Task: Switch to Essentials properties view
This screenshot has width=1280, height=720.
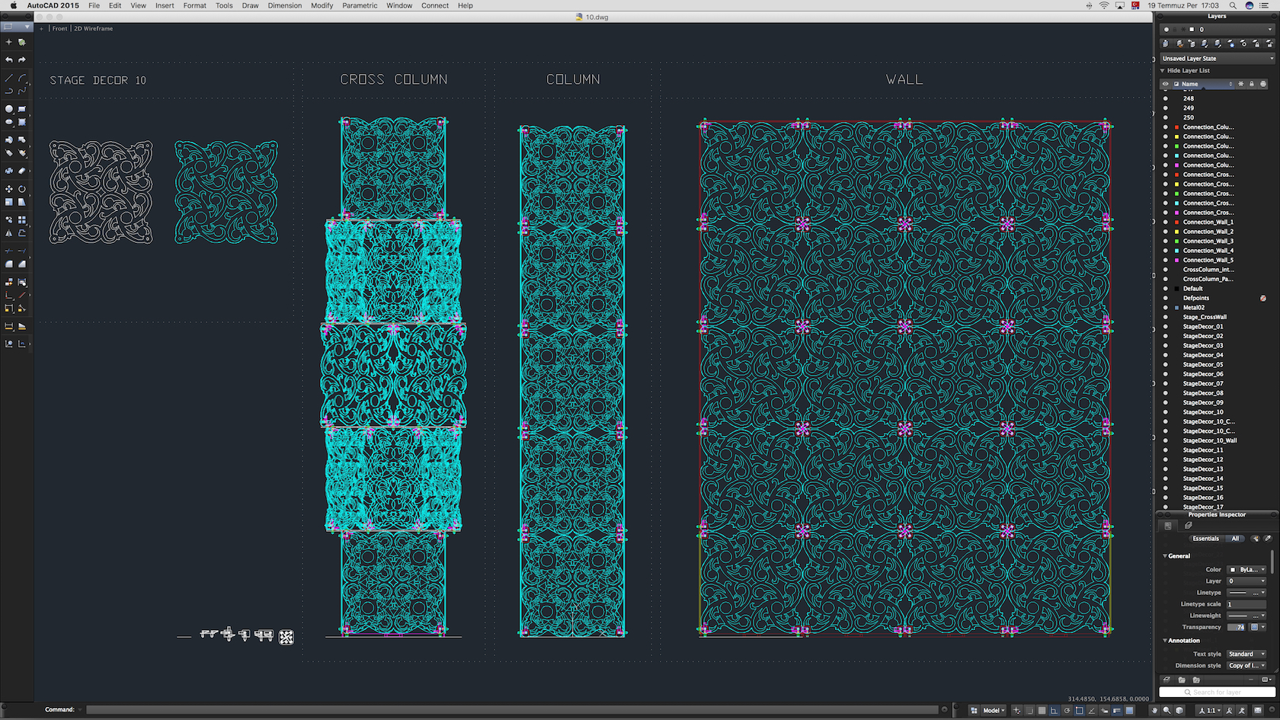Action: [1205, 539]
